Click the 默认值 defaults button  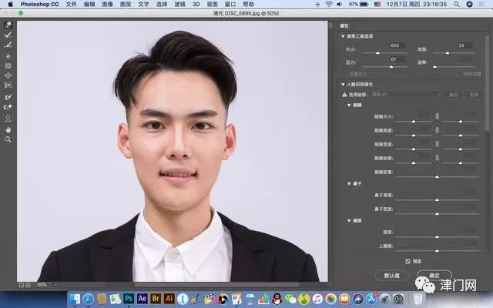click(392, 276)
